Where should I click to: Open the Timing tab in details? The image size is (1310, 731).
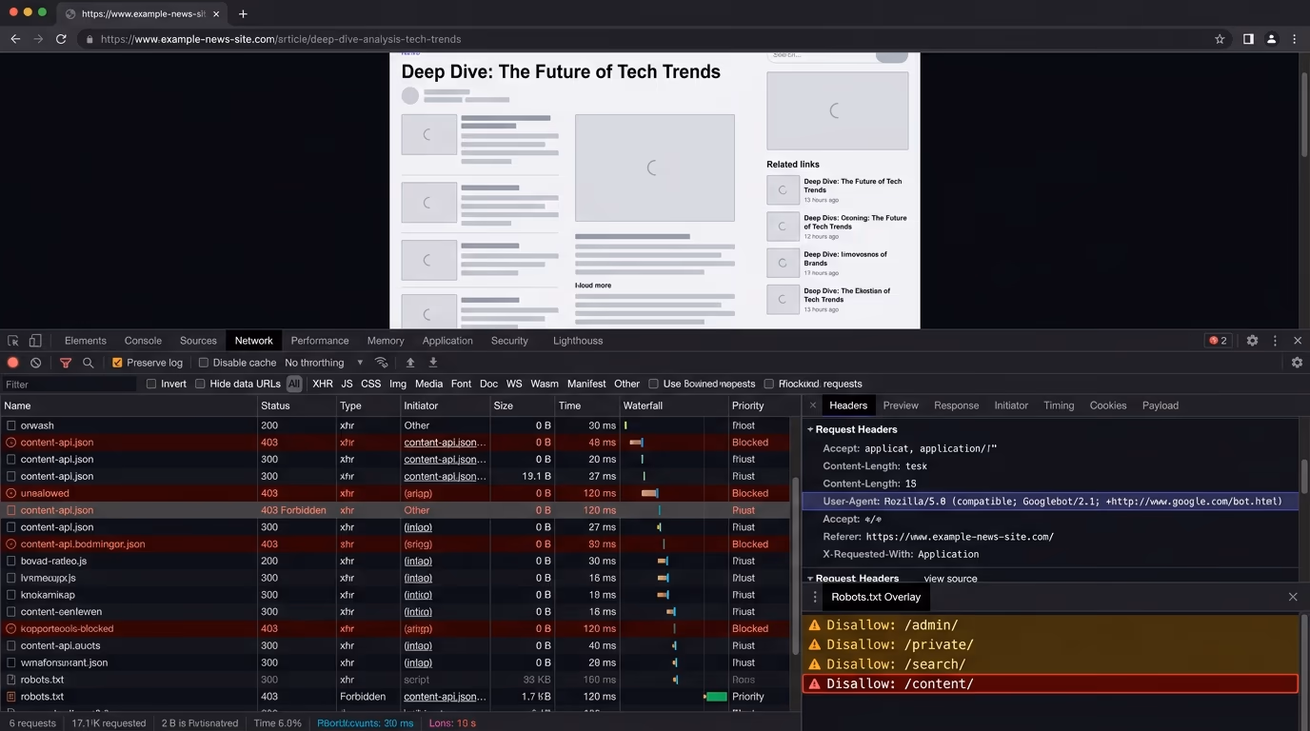point(1059,405)
